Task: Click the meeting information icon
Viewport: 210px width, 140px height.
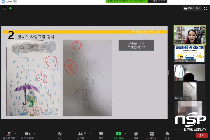Action: [x=4, y=8]
